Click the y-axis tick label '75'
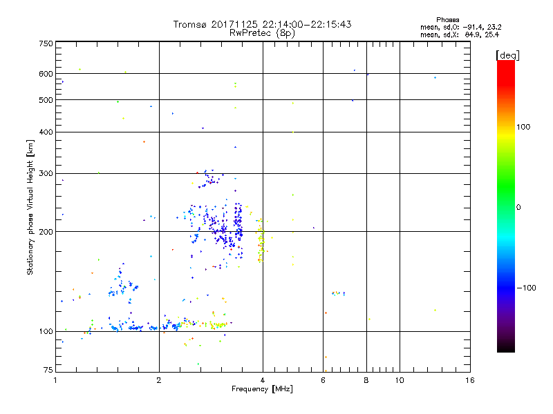 (x=48, y=370)
